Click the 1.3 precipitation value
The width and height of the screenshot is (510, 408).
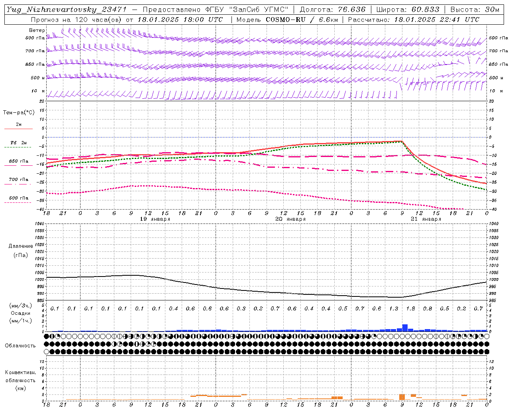394,308
